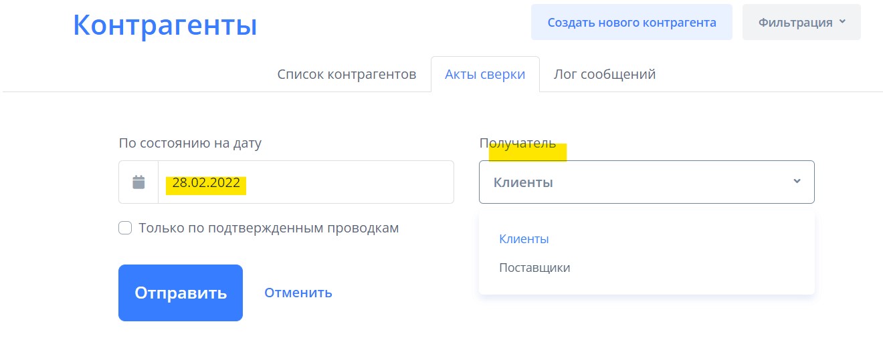Click the 'По состоянию на дату' label
Screen dimensions: 883x342
[190, 143]
